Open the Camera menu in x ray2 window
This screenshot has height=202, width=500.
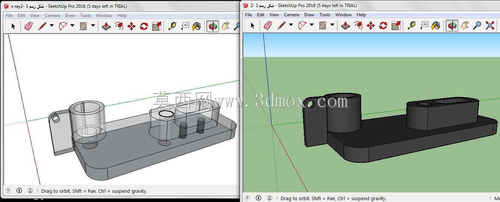[52, 16]
